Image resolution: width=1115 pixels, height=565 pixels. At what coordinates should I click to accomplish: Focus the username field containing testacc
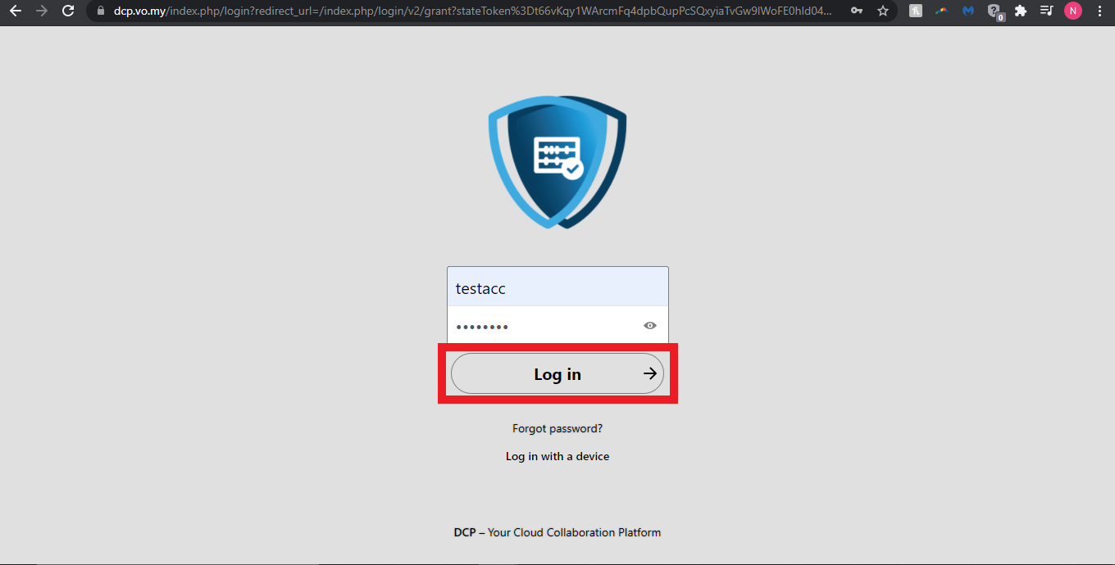tap(557, 288)
